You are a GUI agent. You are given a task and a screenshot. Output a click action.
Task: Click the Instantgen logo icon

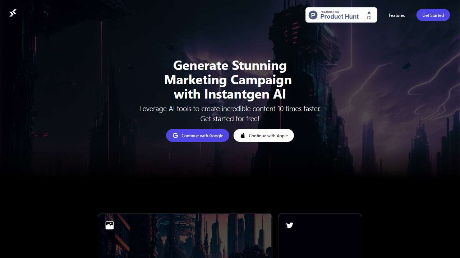click(x=13, y=13)
